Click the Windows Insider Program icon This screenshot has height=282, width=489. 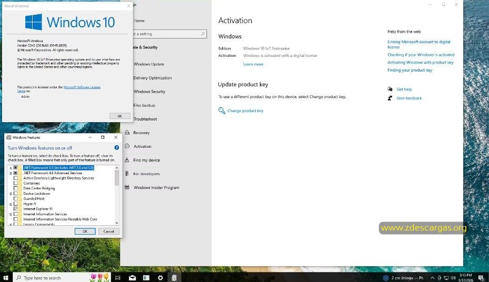point(127,187)
